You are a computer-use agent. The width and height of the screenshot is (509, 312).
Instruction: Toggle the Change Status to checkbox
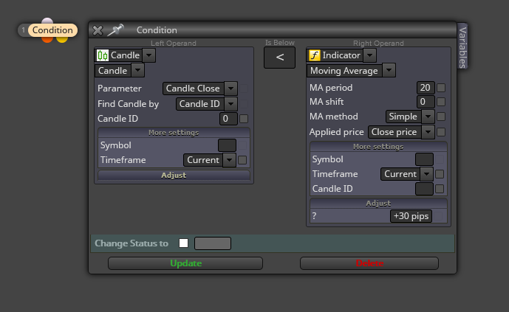point(183,243)
